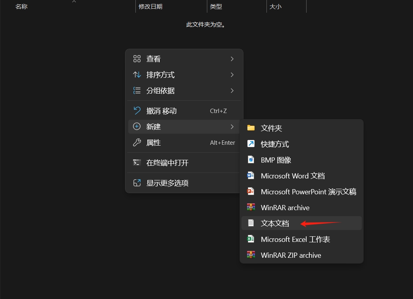The width and height of the screenshot is (413, 299).
Task: Select Microsoft Word 文档 entry
Action: click(301, 176)
